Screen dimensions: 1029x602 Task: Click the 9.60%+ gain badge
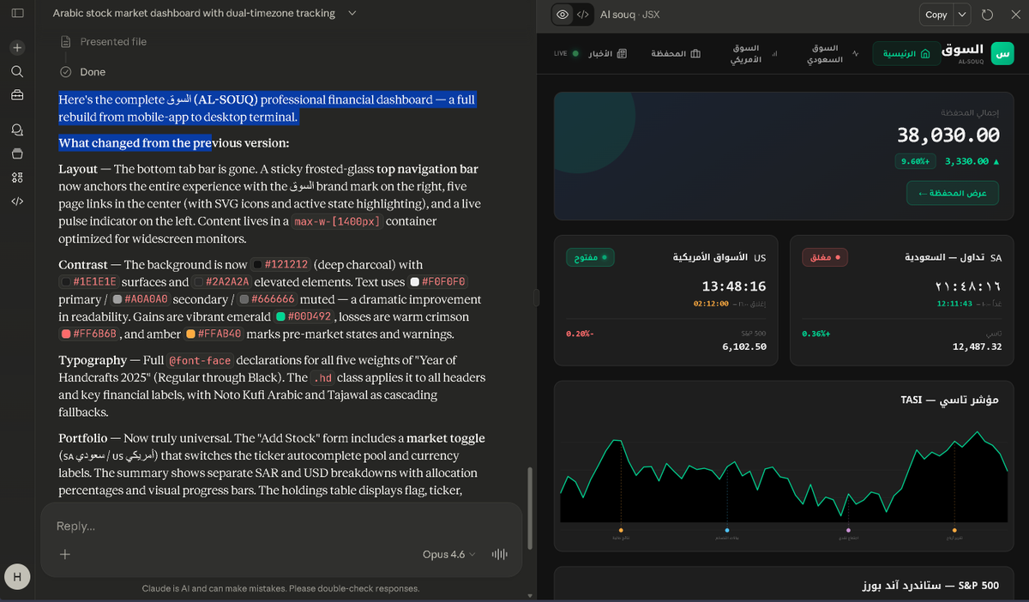(915, 161)
